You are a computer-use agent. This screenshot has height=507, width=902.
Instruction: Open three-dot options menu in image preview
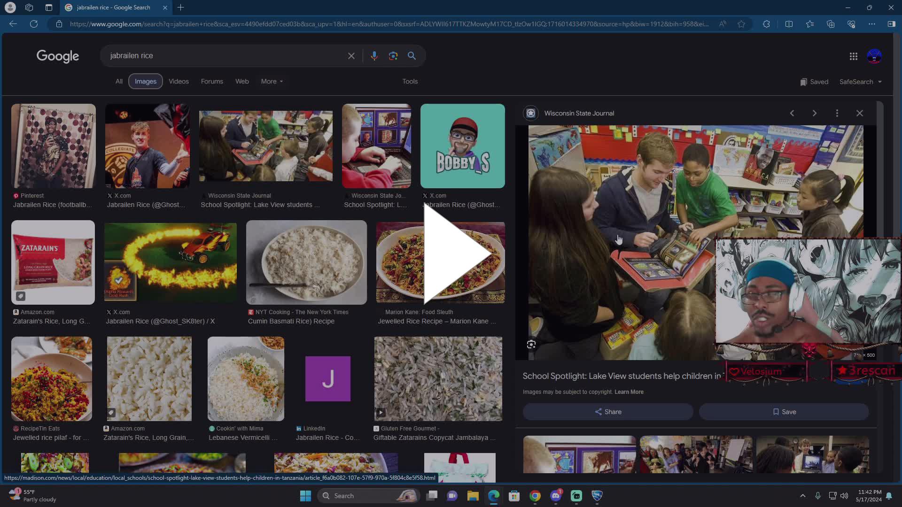click(837, 113)
